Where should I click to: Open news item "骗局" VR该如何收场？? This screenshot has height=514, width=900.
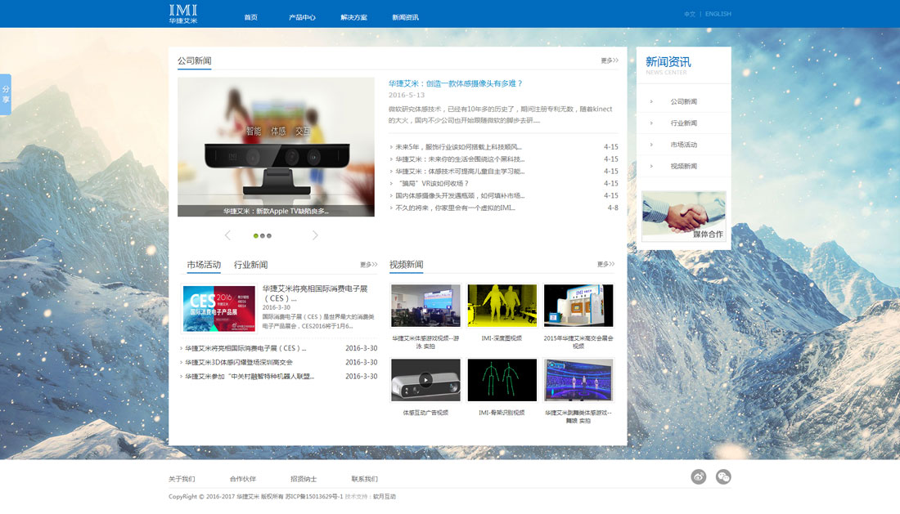(x=434, y=183)
